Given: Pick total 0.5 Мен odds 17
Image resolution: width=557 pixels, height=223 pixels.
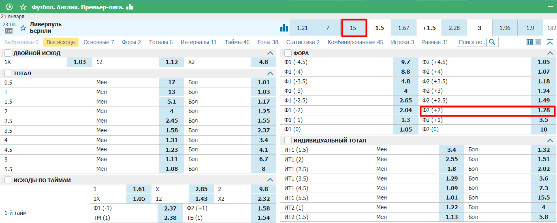Looking at the screenshot, I should point(172,82).
